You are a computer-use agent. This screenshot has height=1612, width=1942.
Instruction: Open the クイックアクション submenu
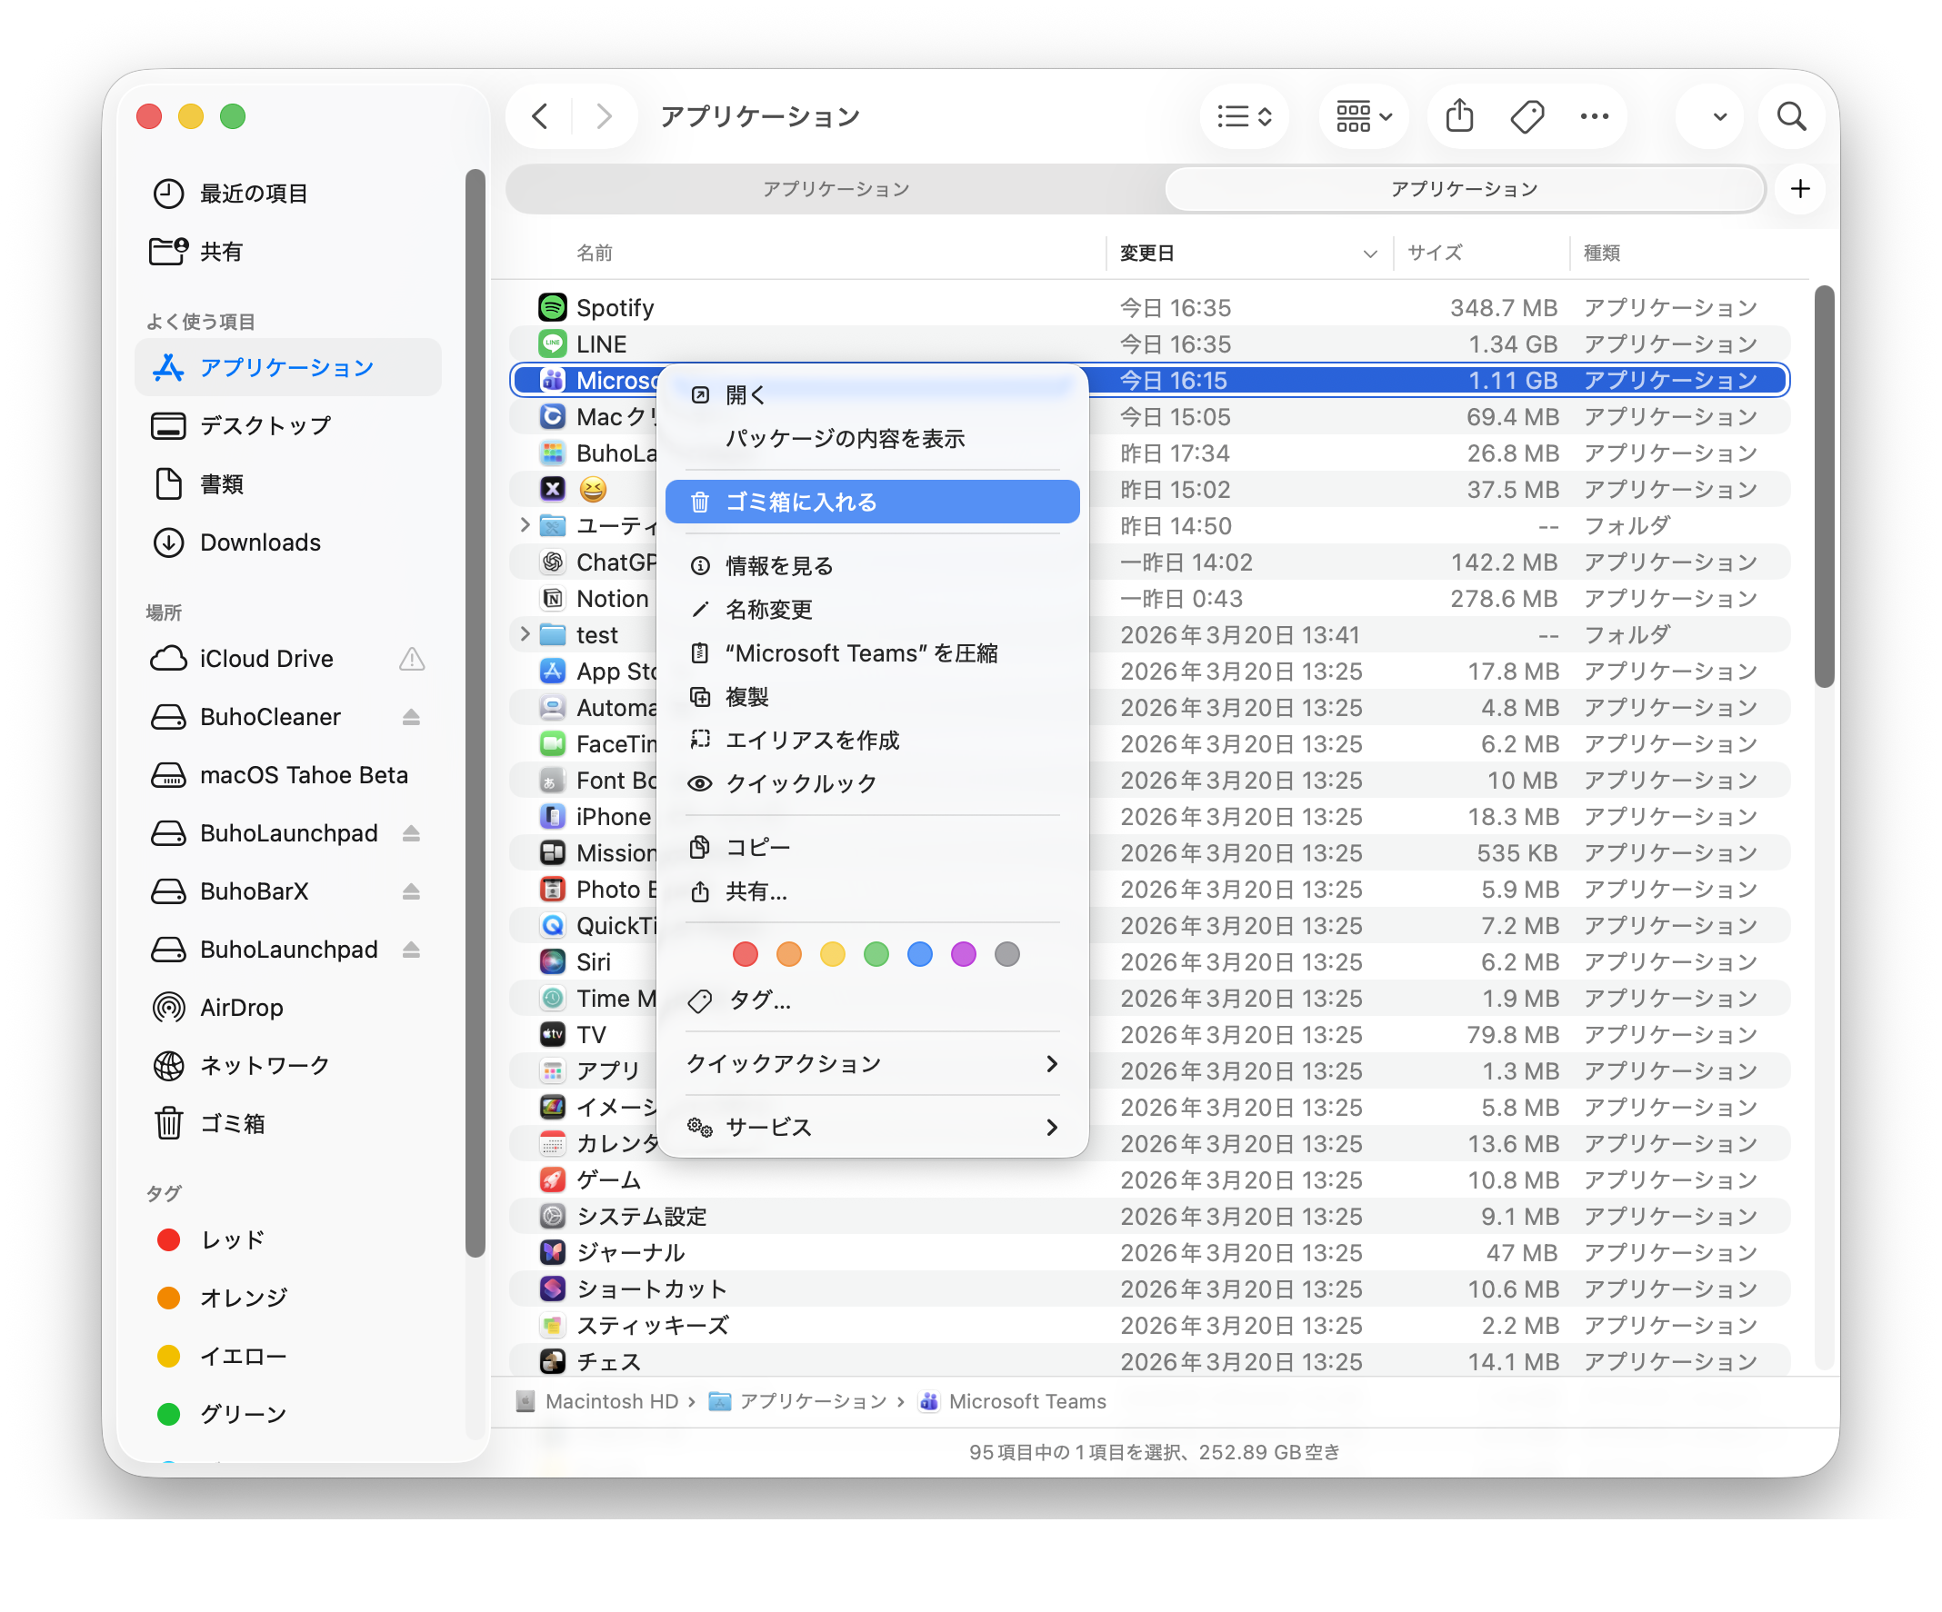(x=872, y=1064)
